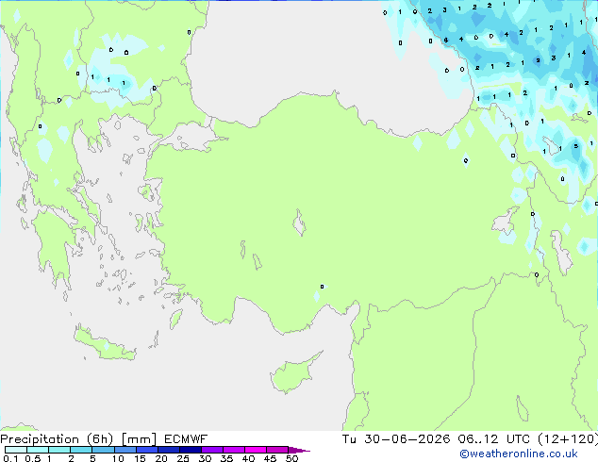Image resolution: width=598 pixels, height=462 pixels.
Task: Click the 5–10 mm legend color swatch
Action: [x=103, y=450]
